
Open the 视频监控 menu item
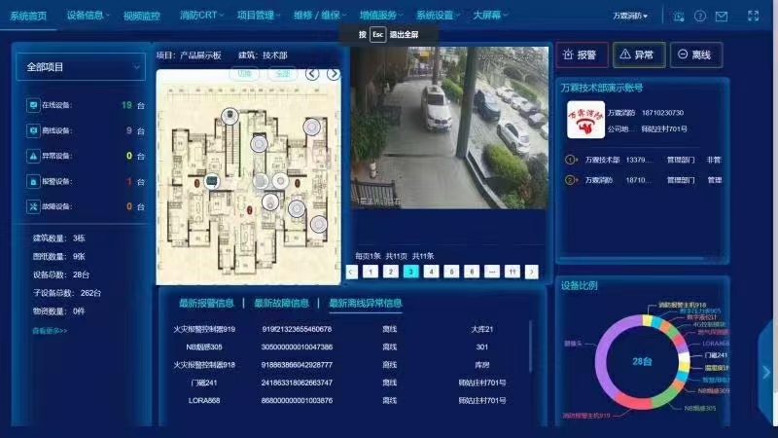pos(141,16)
